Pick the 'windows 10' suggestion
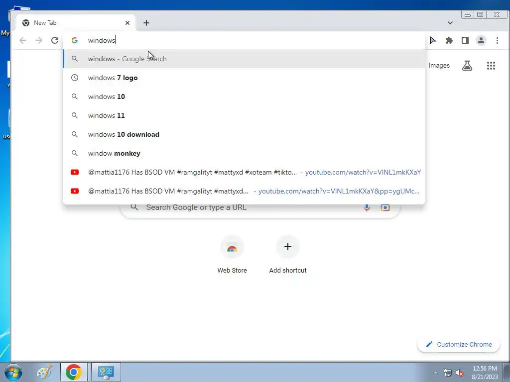Screen dimensions: 510x382 [244, 96]
